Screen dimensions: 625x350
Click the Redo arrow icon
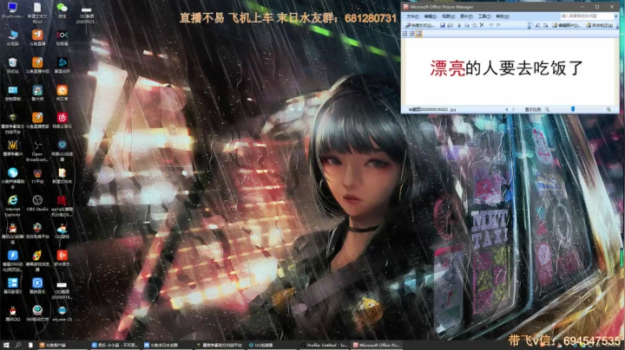[498, 25]
